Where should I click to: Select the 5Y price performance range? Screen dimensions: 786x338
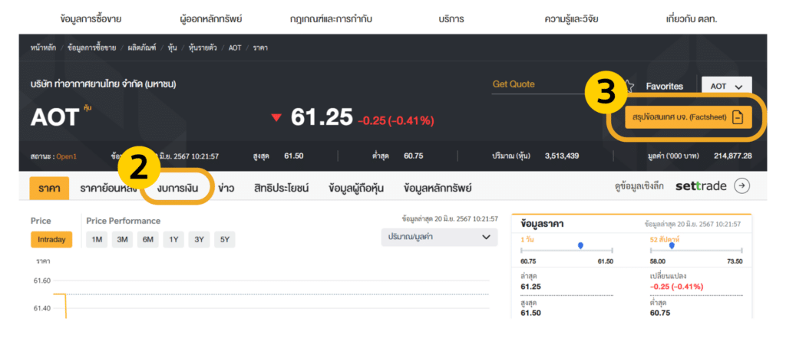click(225, 239)
